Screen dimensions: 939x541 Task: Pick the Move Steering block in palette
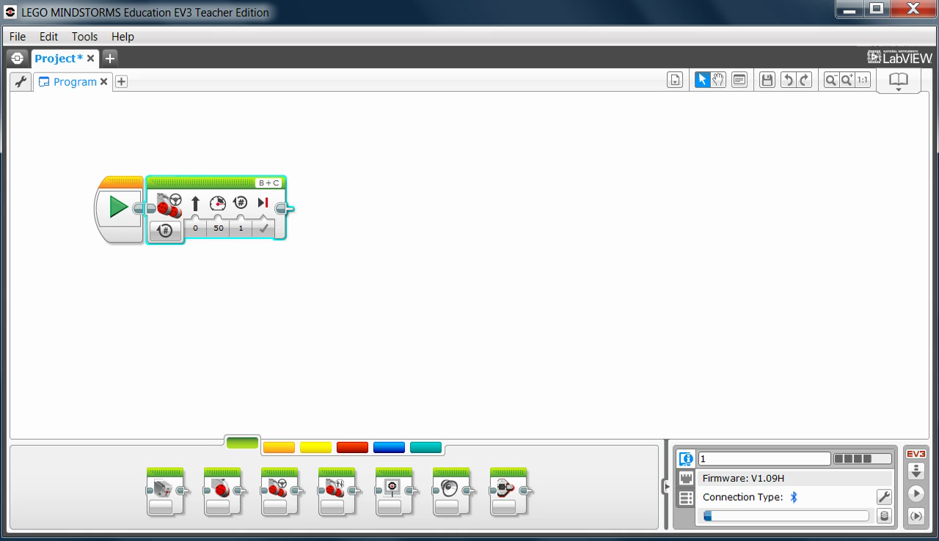click(x=280, y=492)
